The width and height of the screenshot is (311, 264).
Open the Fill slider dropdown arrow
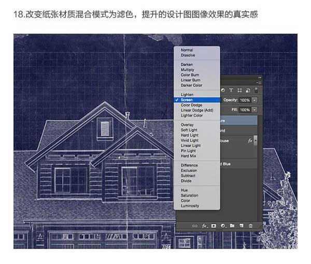pos(255,110)
